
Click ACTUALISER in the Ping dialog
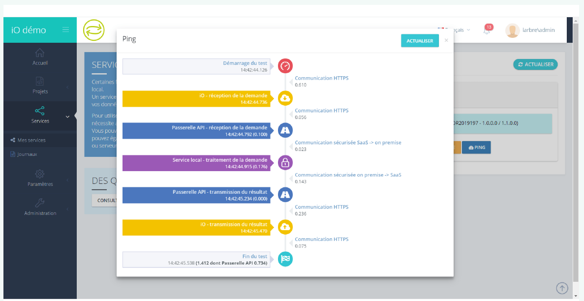coord(420,41)
